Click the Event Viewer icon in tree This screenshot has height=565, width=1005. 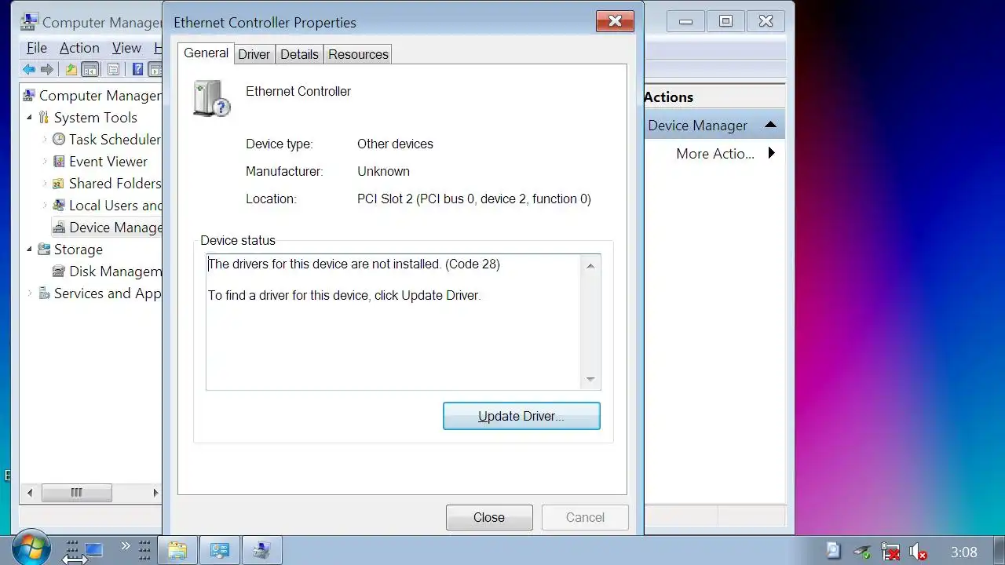coord(59,162)
